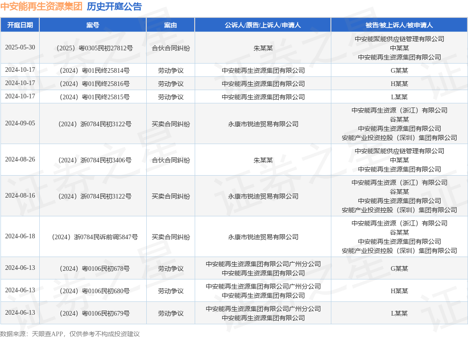
Task: Click defendant H某某 in 粤01民终25816号 row
Action: click(x=399, y=84)
